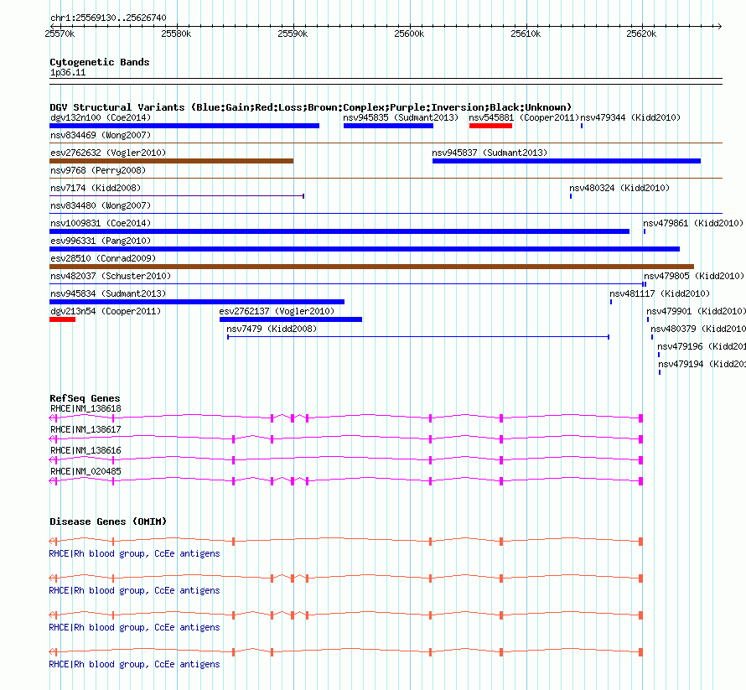Click RHCE|NM_138618 RefSeq gene label
This screenshot has height=690, width=746.
click(85, 409)
